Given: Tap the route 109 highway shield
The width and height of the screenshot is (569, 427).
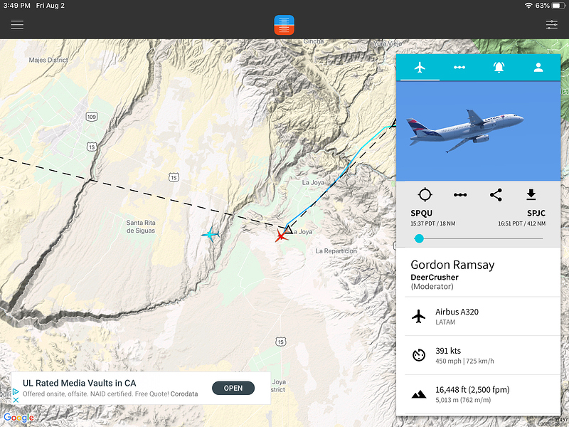Looking at the screenshot, I should [x=92, y=117].
